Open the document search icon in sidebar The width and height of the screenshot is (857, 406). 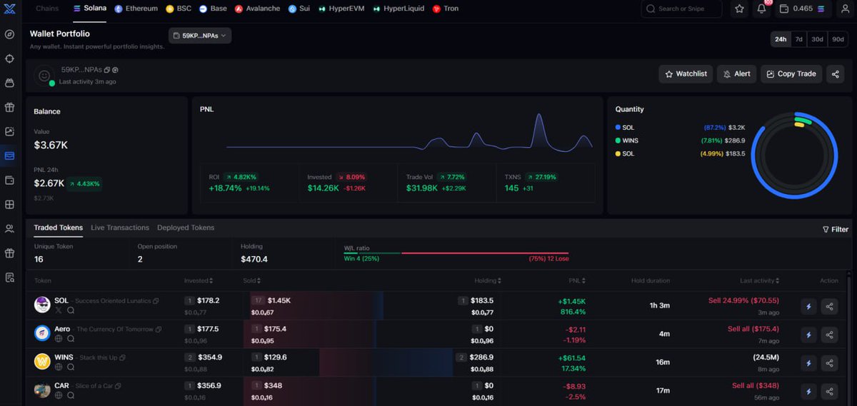pyautogui.click(x=9, y=278)
